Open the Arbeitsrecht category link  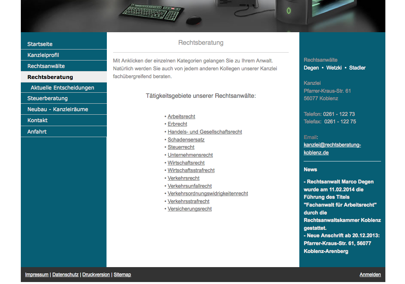(x=181, y=116)
